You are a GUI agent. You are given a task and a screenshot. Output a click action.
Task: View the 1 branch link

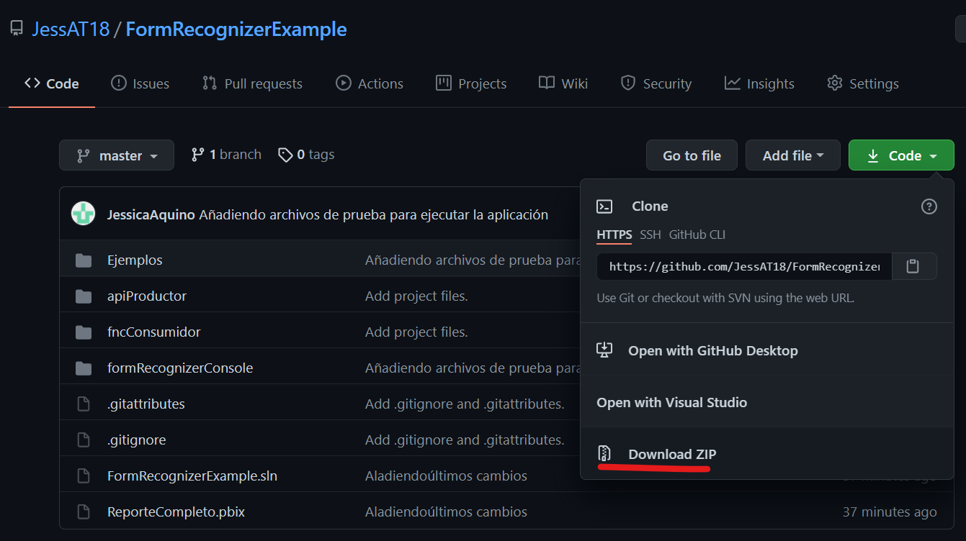pyautogui.click(x=226, y=155)
